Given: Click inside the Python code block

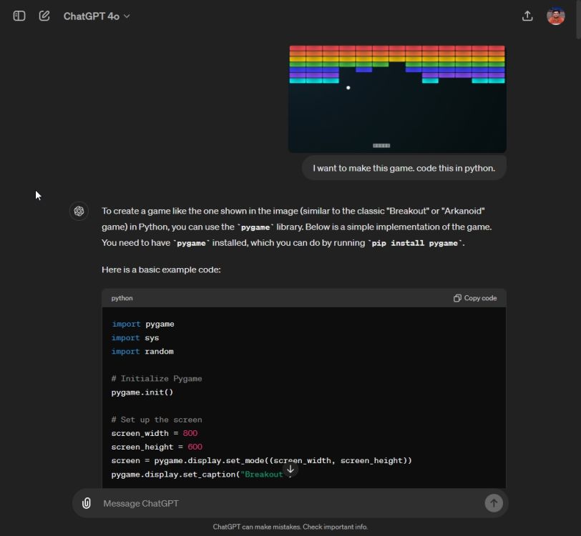Looking at the screenshot, I should tap(286, 393).
